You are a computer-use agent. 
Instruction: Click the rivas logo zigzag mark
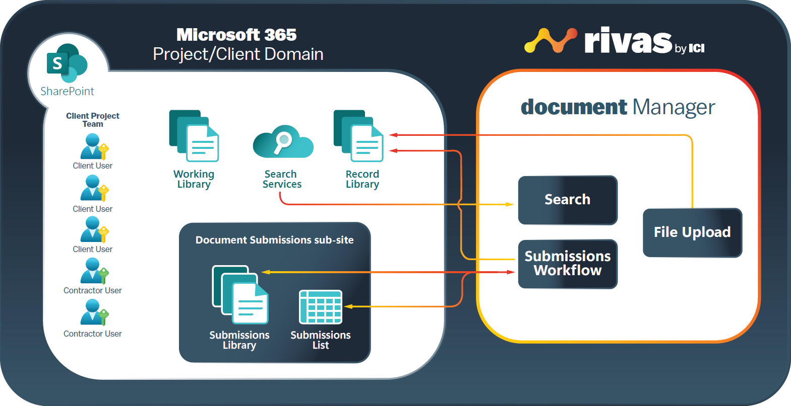click(x=551, y=41)
